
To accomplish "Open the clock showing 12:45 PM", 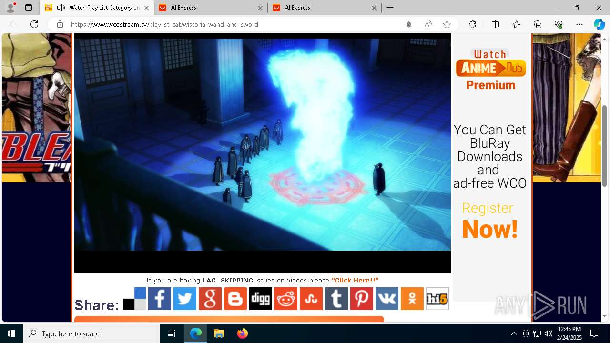I will (x=569, y=333).
